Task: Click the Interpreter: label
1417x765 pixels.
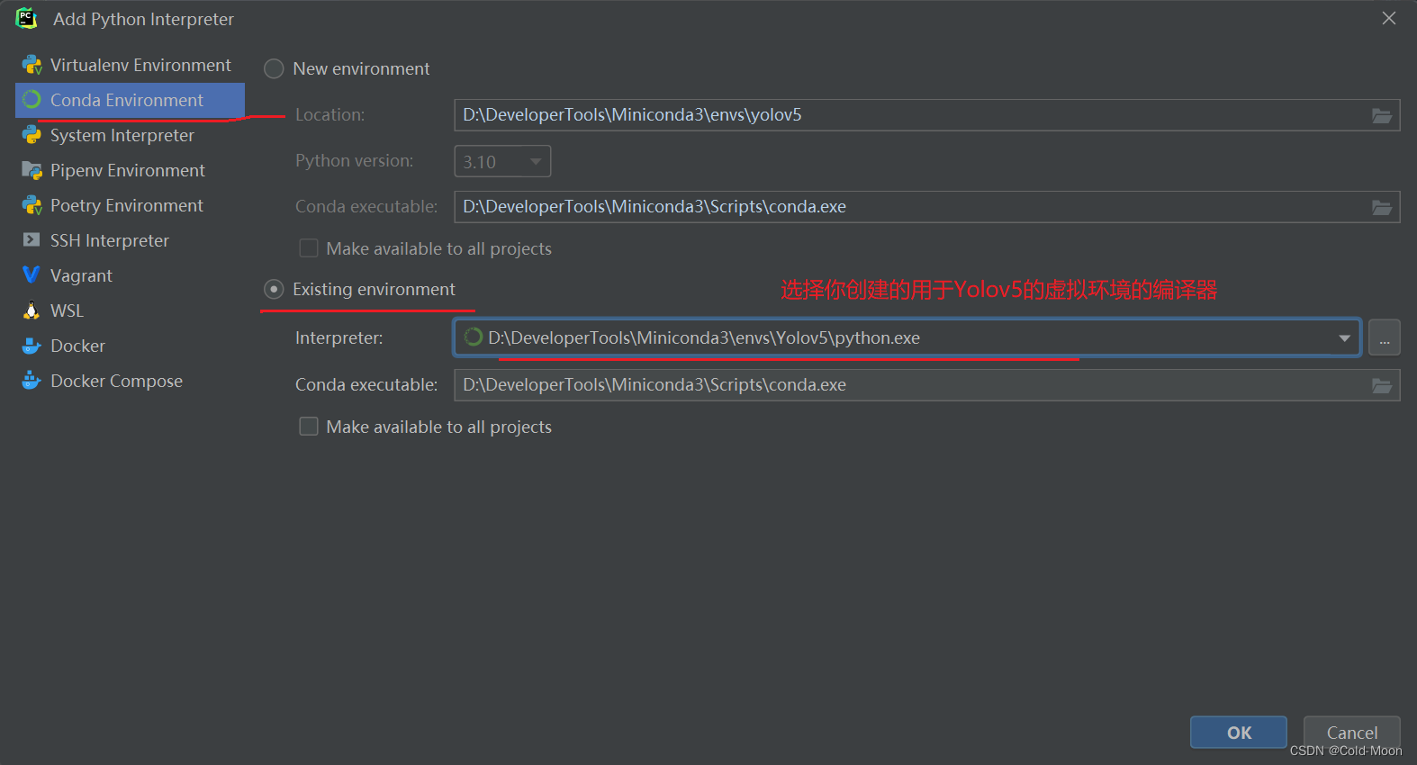Action: 338,337
